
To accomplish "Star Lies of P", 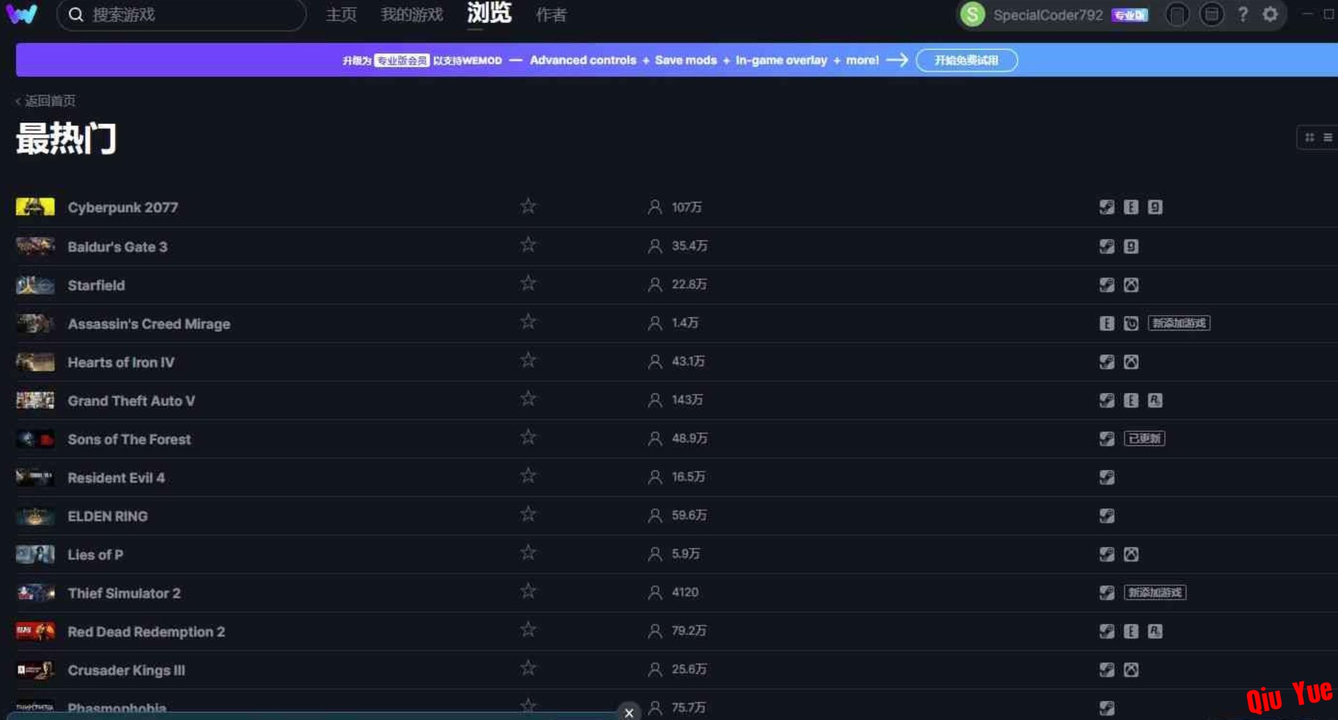I will [528, 553].
